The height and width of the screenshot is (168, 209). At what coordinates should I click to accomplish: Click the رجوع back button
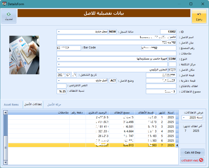(x=199, y=16)
